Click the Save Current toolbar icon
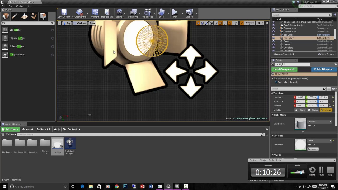This screenshot has height=190, width=338. pyautogui.click(x=64, y=13)
